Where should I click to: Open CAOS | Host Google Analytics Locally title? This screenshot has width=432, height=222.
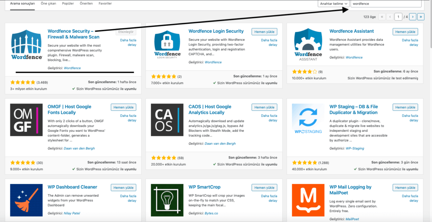click(210, 110)
